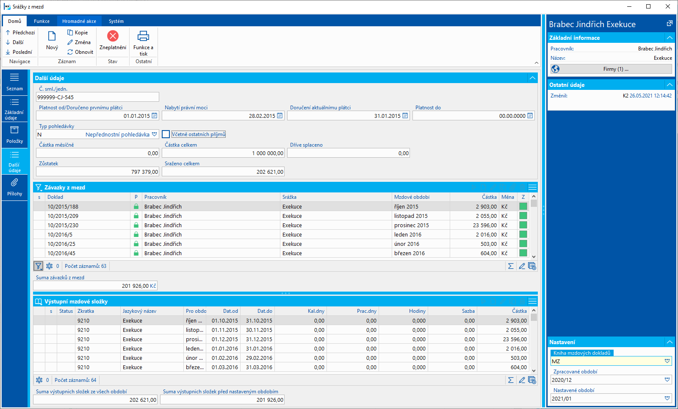Collapse the Další údaje section

pyautogui.click(x=532, y=78)
